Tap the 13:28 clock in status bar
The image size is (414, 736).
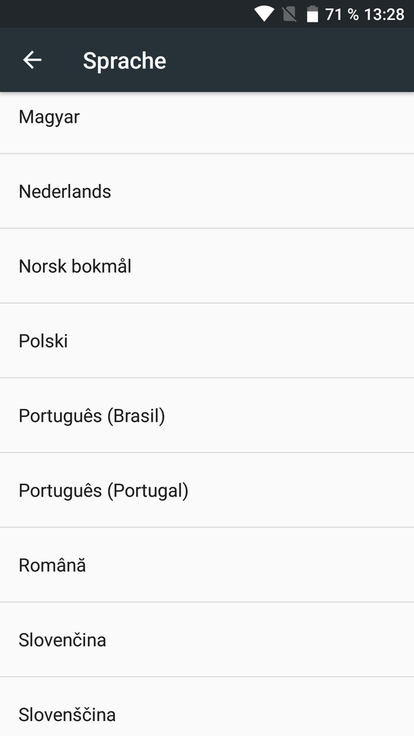(384, 14)
